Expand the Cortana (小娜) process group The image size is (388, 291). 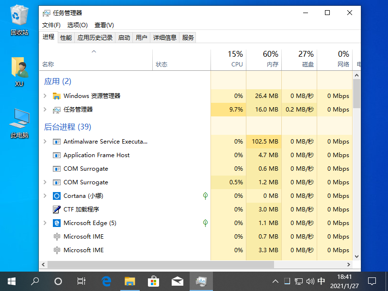(45, 196)
